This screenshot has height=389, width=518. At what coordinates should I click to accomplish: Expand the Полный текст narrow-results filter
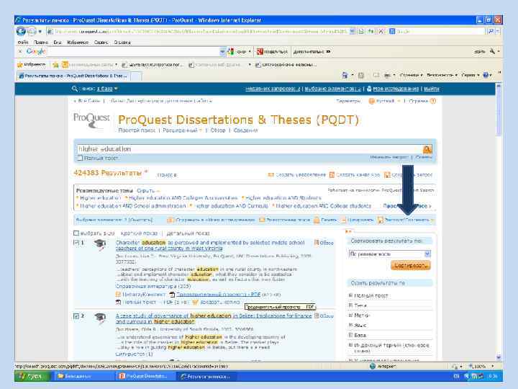[x=368, y=295]
